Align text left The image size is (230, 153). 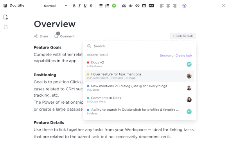pos(162,6)
